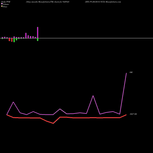Viewport: 153px width, 153px height.
Task: Click the '0M' volume value label
Action: point(131,72)
